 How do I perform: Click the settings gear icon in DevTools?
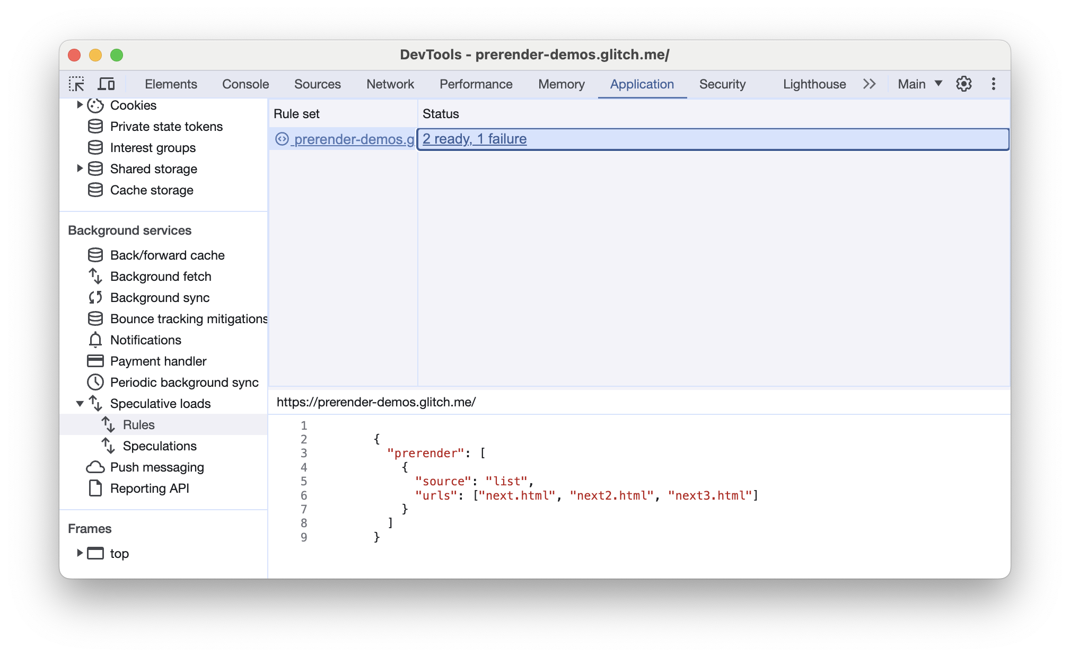(x=964, y=83)
